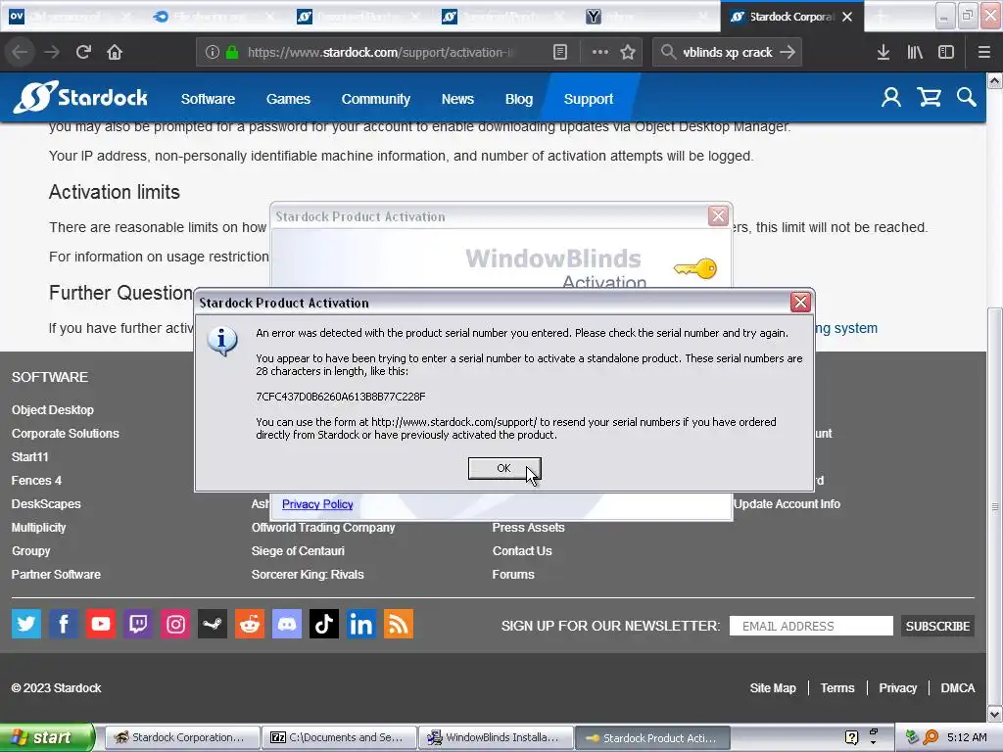Screen dimensions: 1003x752
Task: Click the help icon in the taskbar
Action: [851, 737]
